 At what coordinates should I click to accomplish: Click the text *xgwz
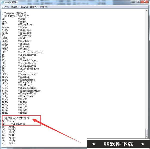tap(22, 19)
